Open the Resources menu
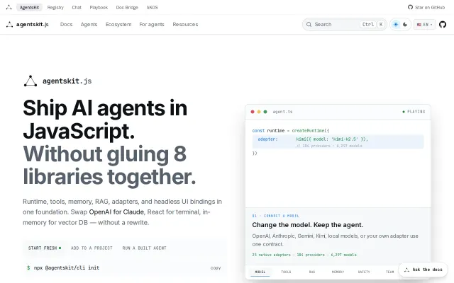This screenshot has height=283, width=454. click(185, 25)
